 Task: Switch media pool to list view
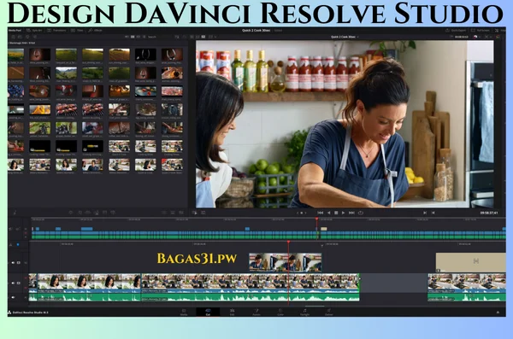tap(144, 37)
